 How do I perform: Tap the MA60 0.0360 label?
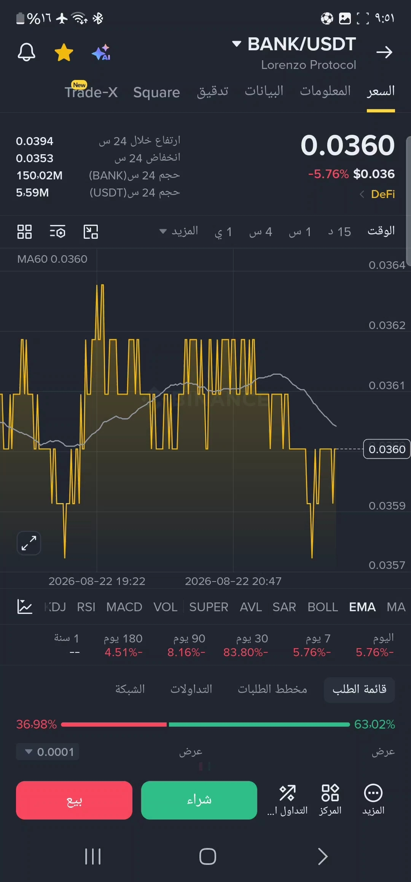52,259
